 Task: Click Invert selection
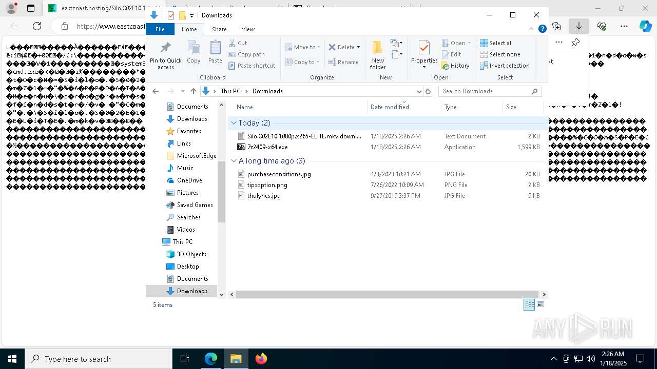coord(505,66)
